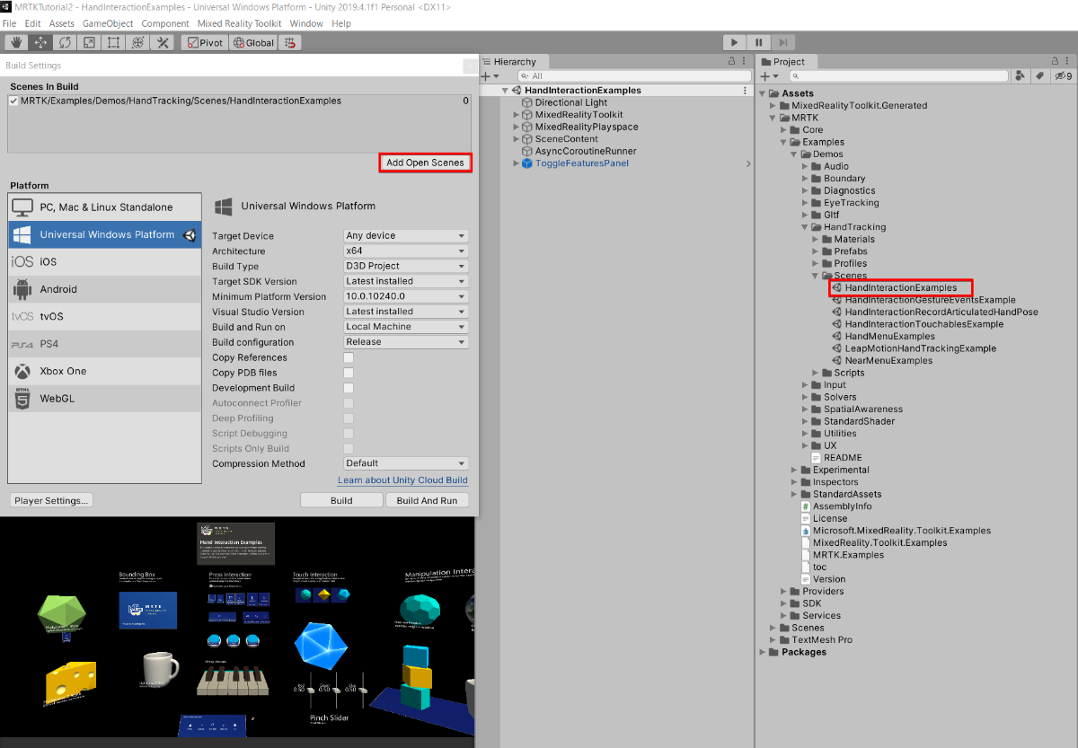Select the Xbox One platform
1078x748 pixels.
pyautogui.click(x=105, y=371)
